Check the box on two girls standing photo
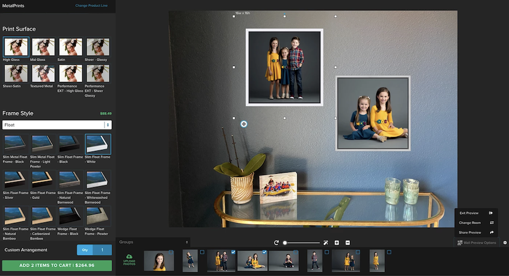The height and width of the screenshot is (276, 509). point(358,252)
